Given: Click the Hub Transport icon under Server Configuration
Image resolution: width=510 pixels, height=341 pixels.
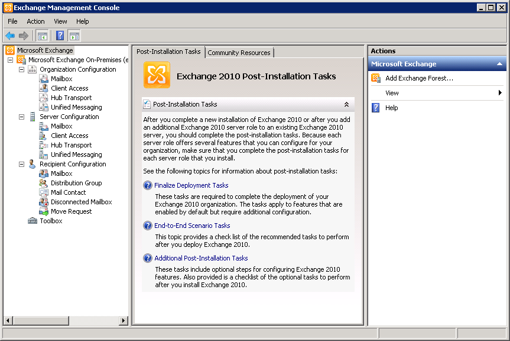Looking at the screenshot, I should click(44, 145).
